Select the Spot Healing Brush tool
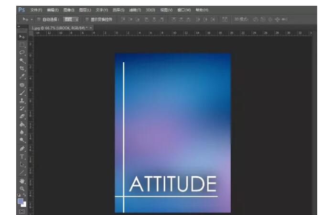 click(x=22, y=85)
